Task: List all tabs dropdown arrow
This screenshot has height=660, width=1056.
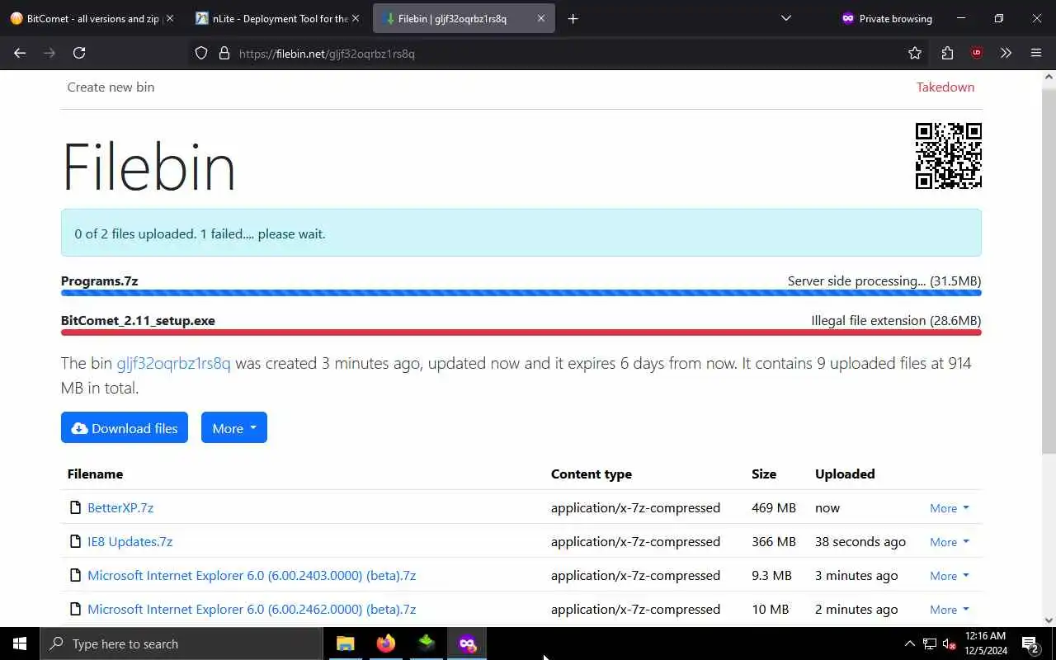Action: tap(786, 18)
